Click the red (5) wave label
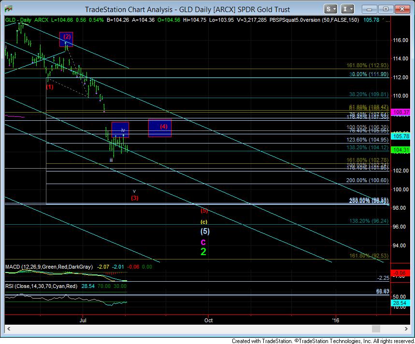This screenshot has height=344, width=415. point(204,211)
